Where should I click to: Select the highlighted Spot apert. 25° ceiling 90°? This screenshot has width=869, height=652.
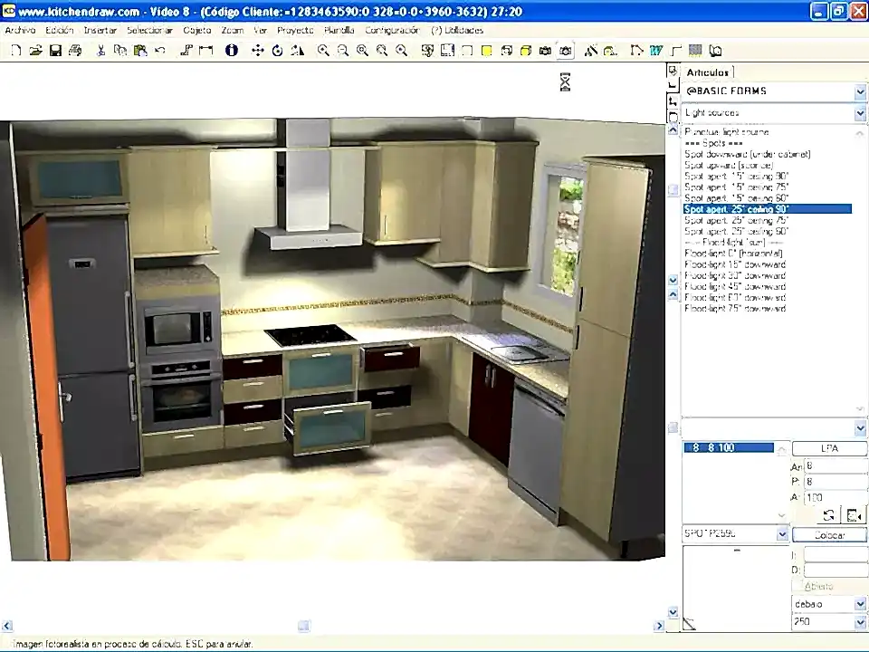[768, 209]
